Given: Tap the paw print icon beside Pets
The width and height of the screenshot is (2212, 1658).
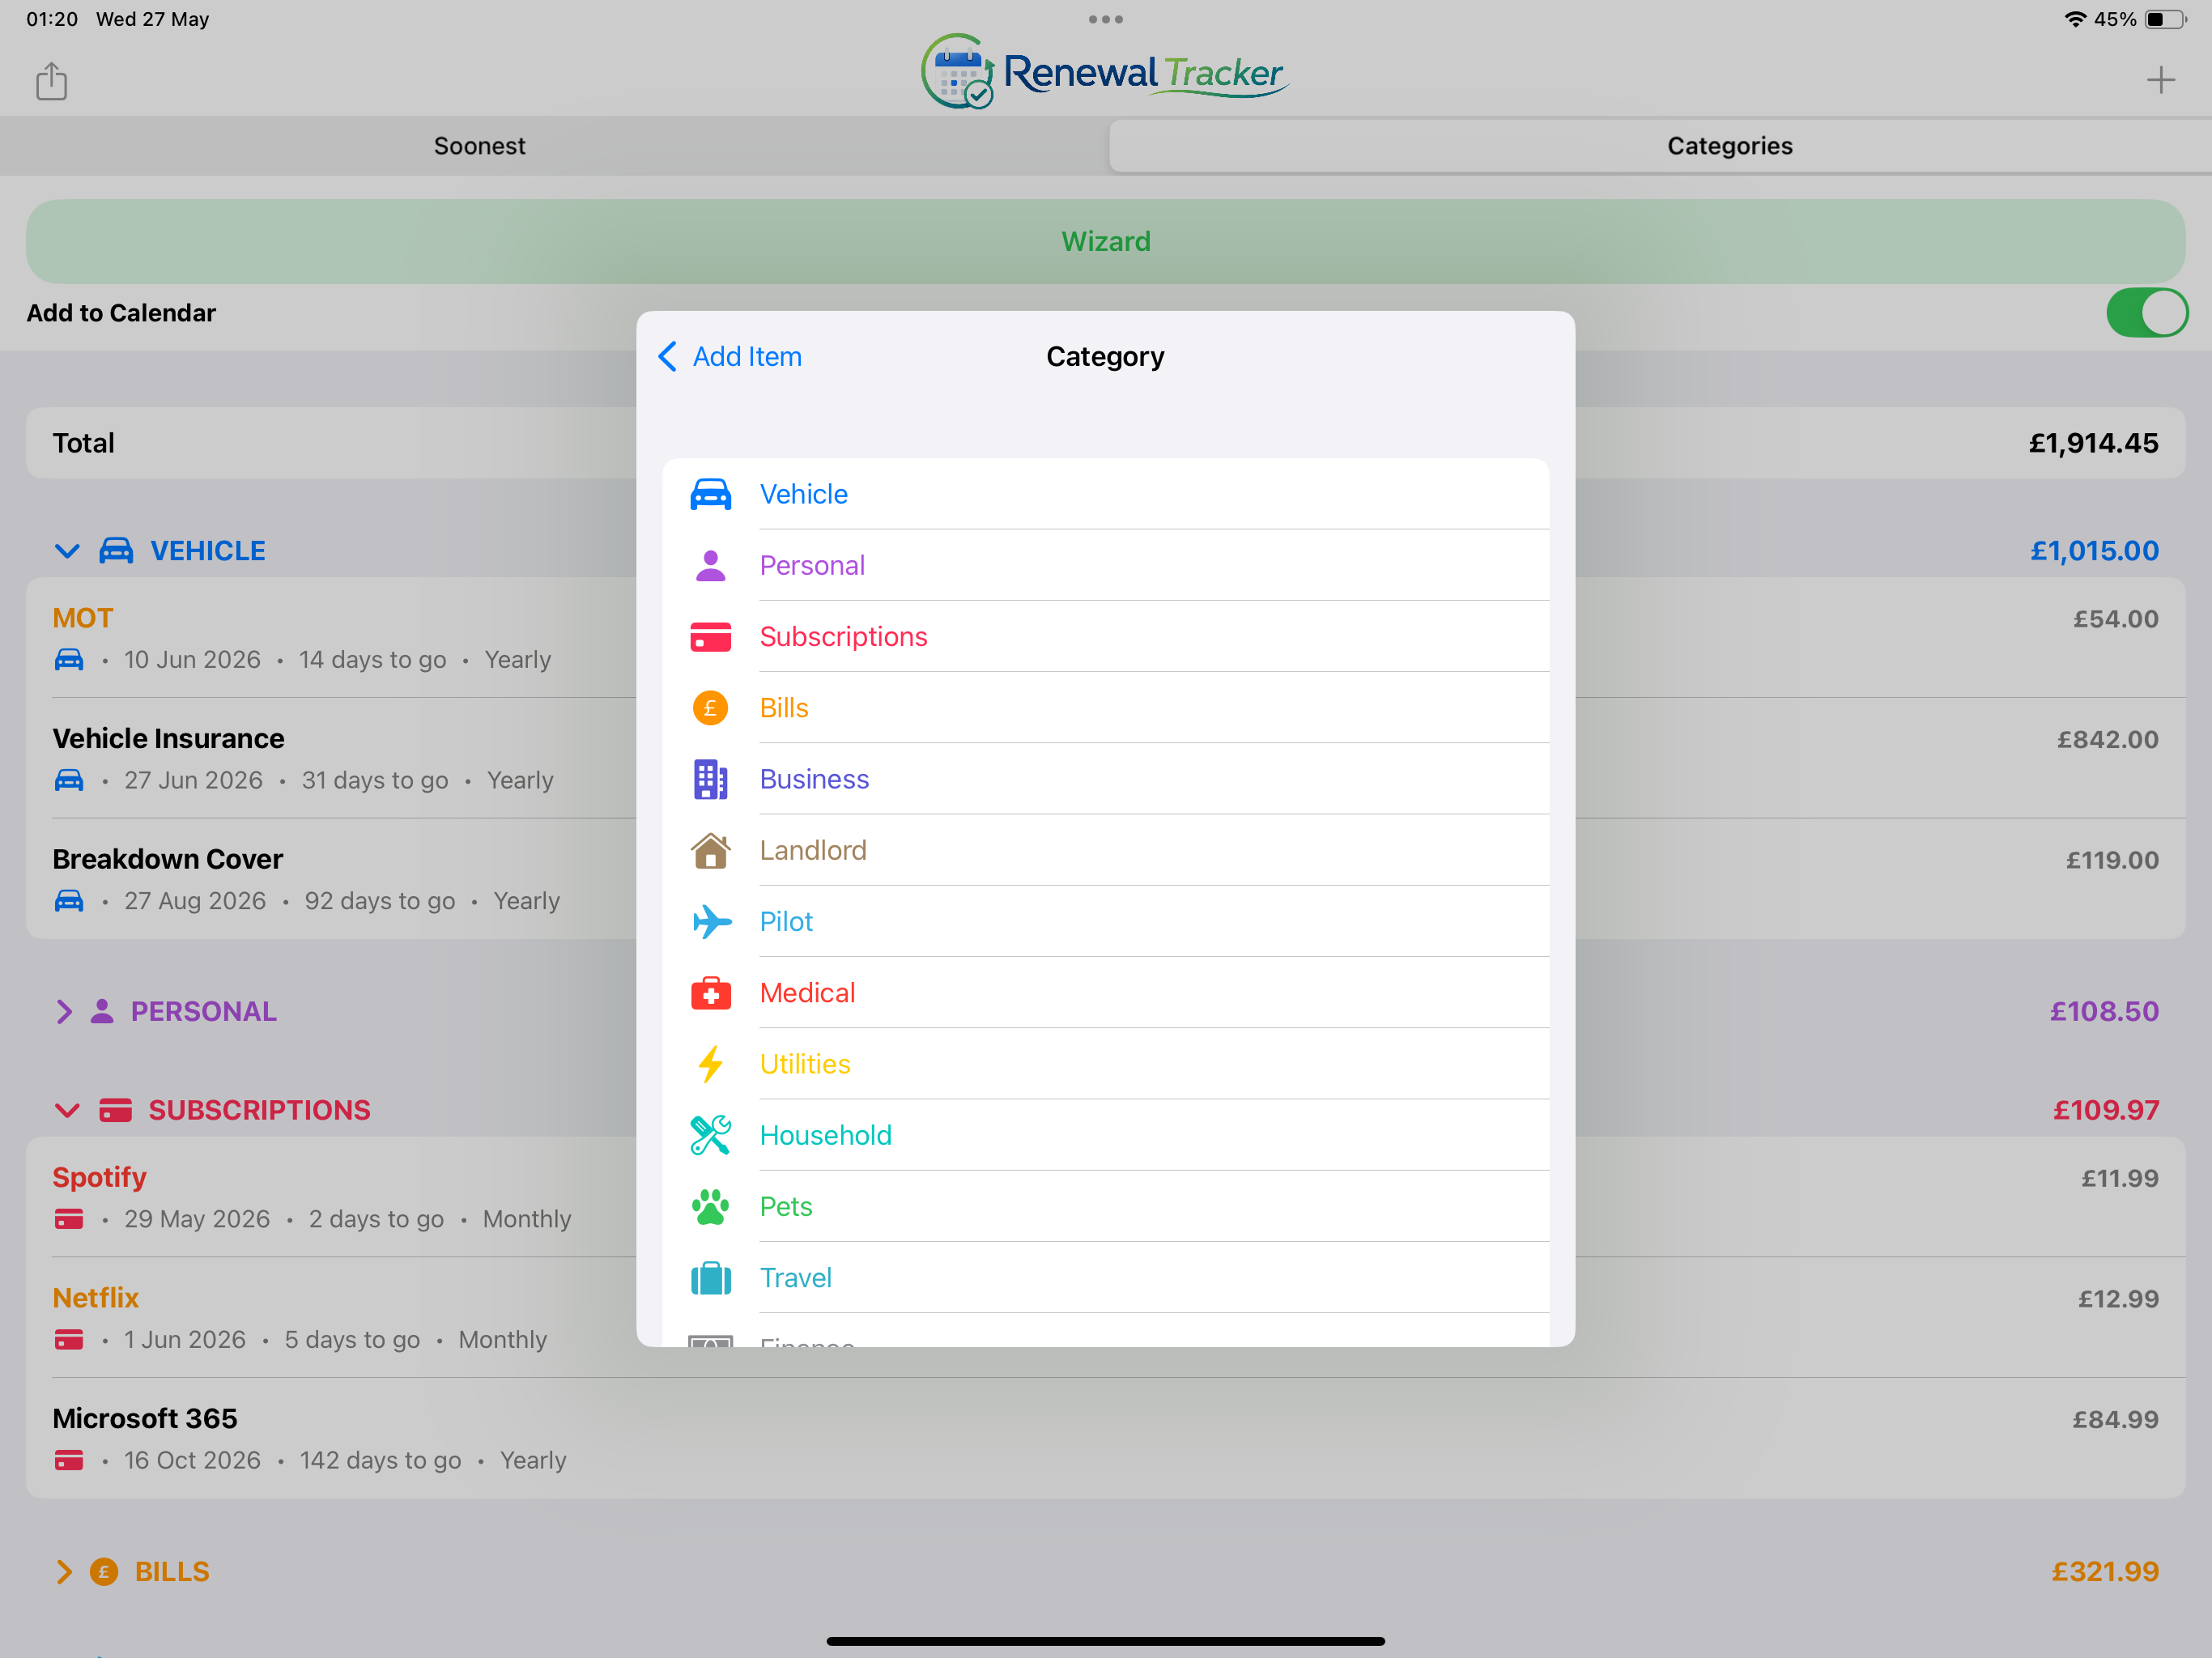Looking at the screenshot, I should point(710,1207).
